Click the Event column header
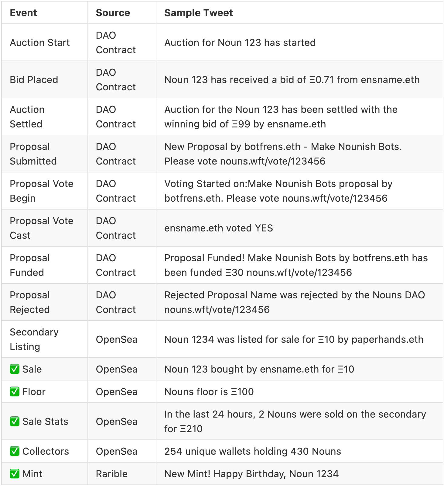Image resolution: width=444 pixels, height=486 pixels. click(x=23, y=13)
